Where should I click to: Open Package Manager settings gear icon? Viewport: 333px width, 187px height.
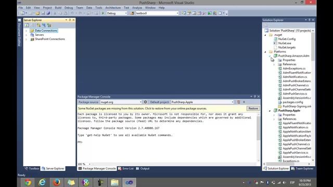pyautogui.click(x=145, y=102)
